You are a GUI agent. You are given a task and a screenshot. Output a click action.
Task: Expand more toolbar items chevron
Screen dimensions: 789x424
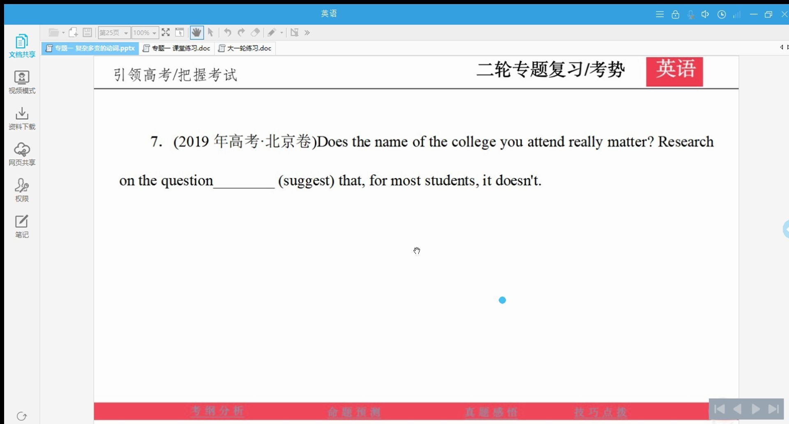tap(307, 32)
